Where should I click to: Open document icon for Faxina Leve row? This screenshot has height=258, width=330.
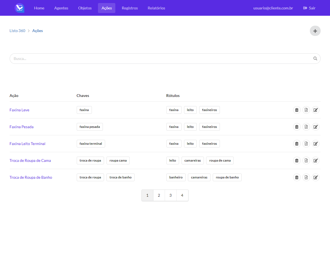coord(306,110)
